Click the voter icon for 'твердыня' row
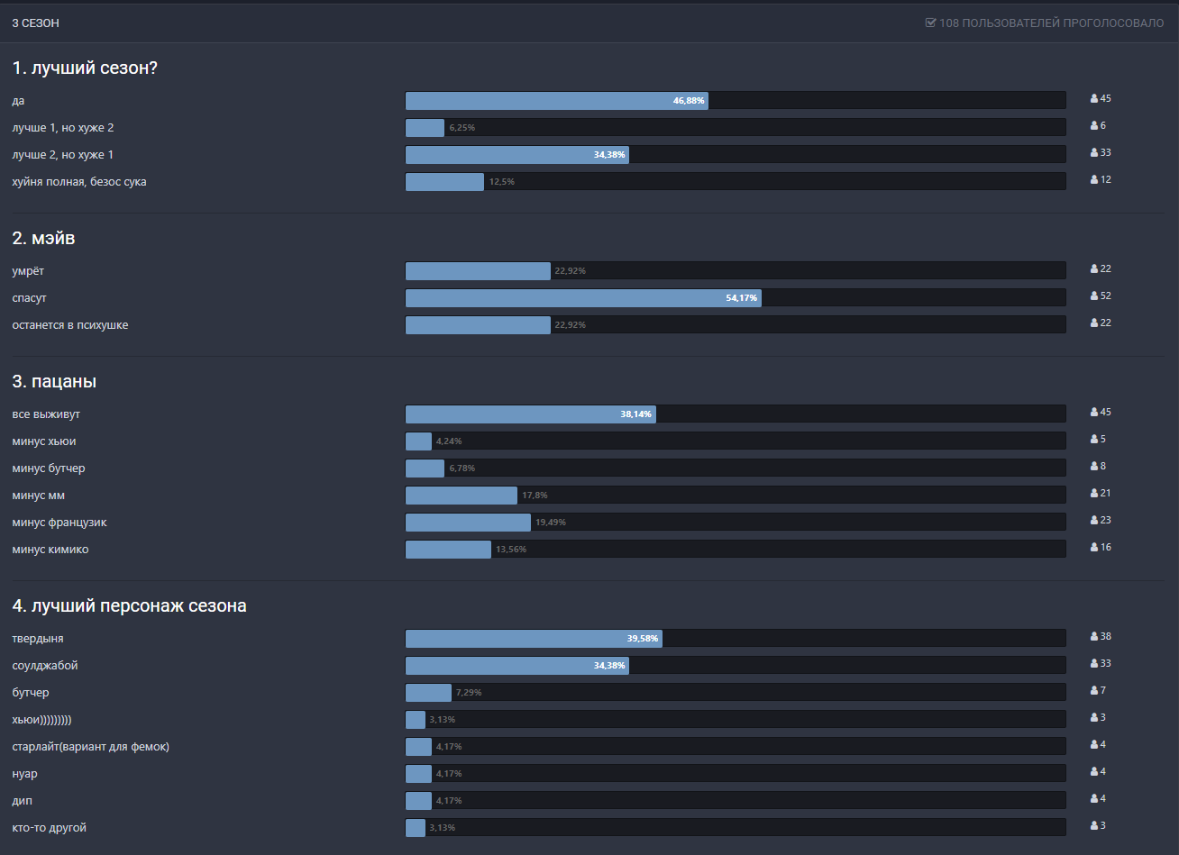 pyautogui.click(x=1094, y=637)
